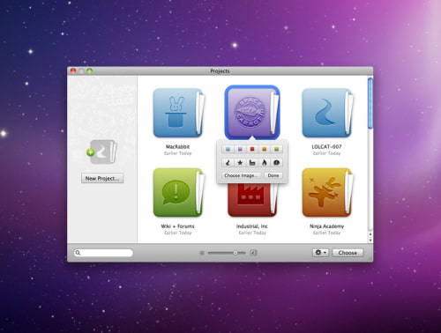The image size is (441, 333).
Task: Click the magnifier icon in search field
Action: [x=78, y=253]
